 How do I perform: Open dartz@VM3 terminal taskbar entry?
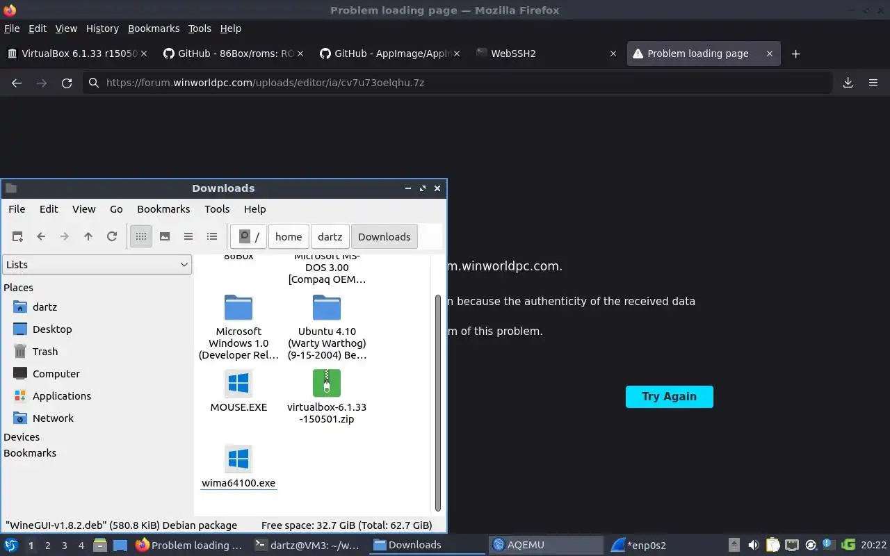[x=308, y=545]
